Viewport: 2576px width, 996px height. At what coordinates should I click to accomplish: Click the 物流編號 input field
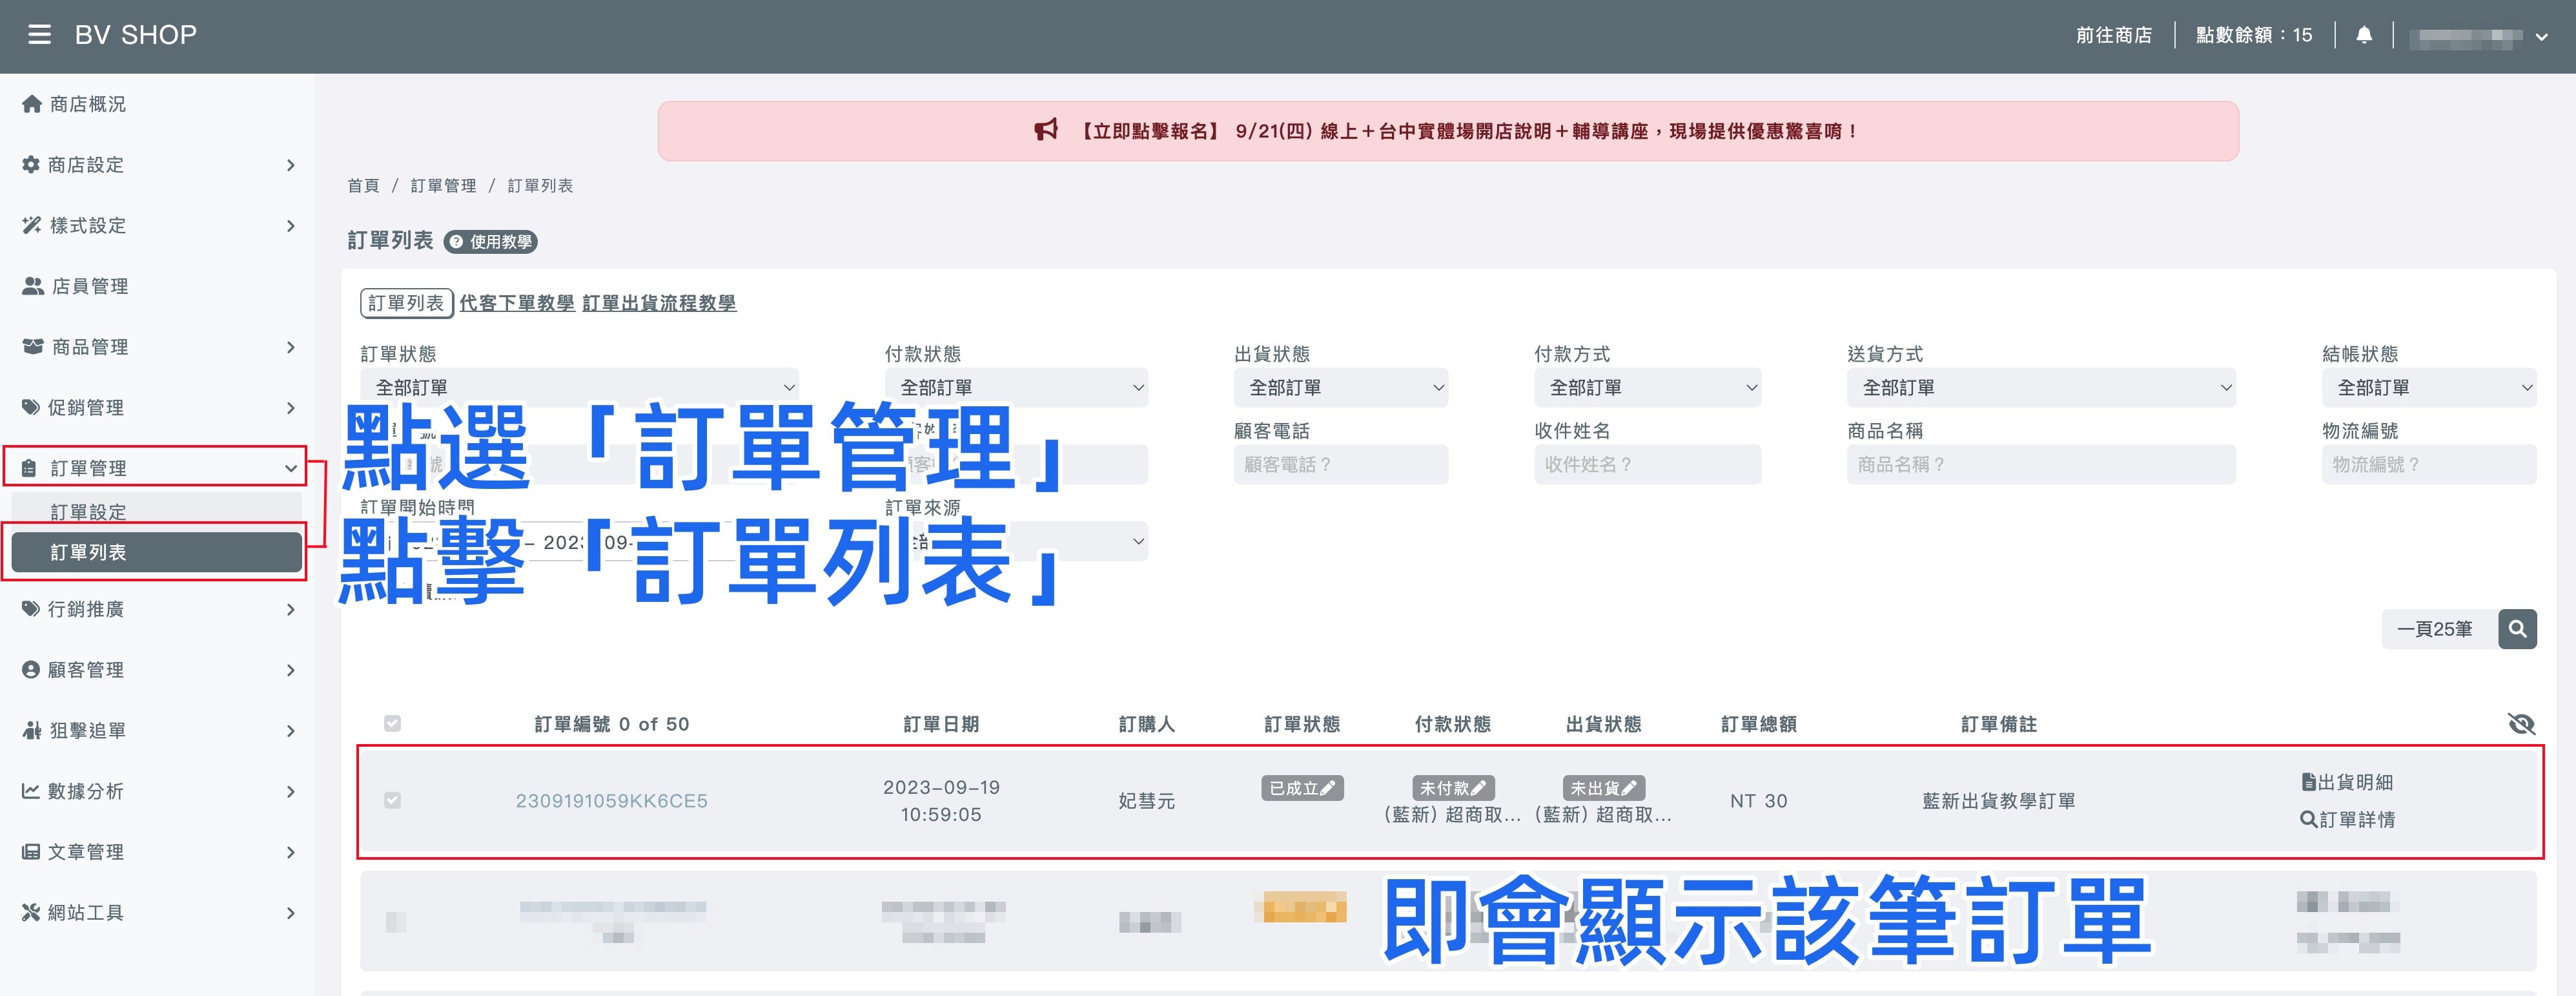pyautogui.click(x=2429, y=464)
